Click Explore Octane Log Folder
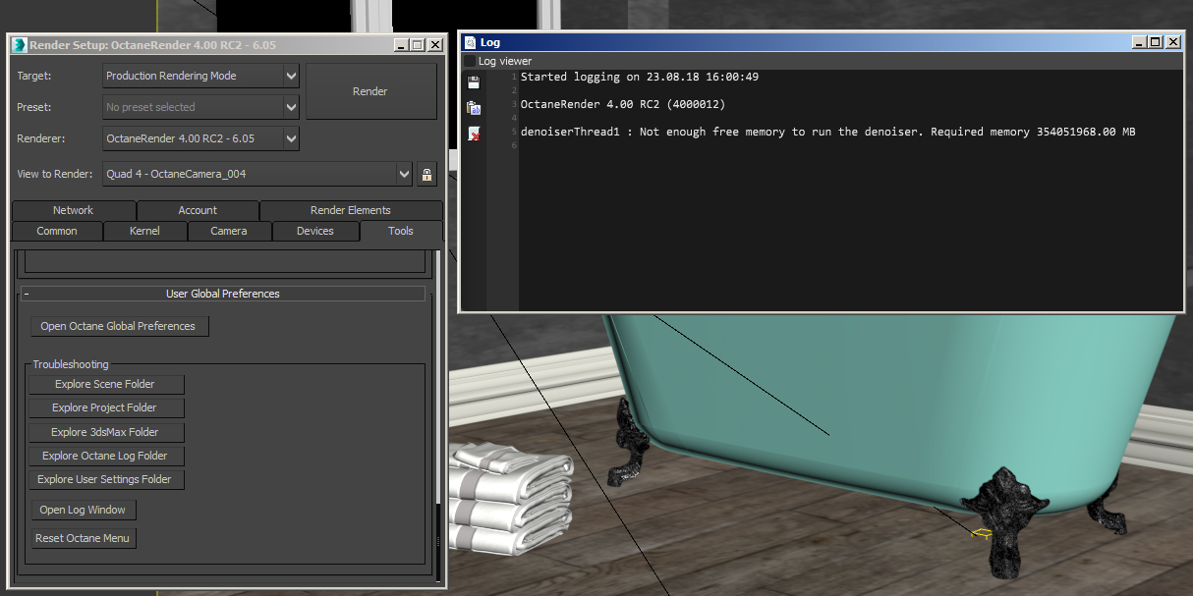This screenshot has width=1193, height=596. (x=105, y=456)
